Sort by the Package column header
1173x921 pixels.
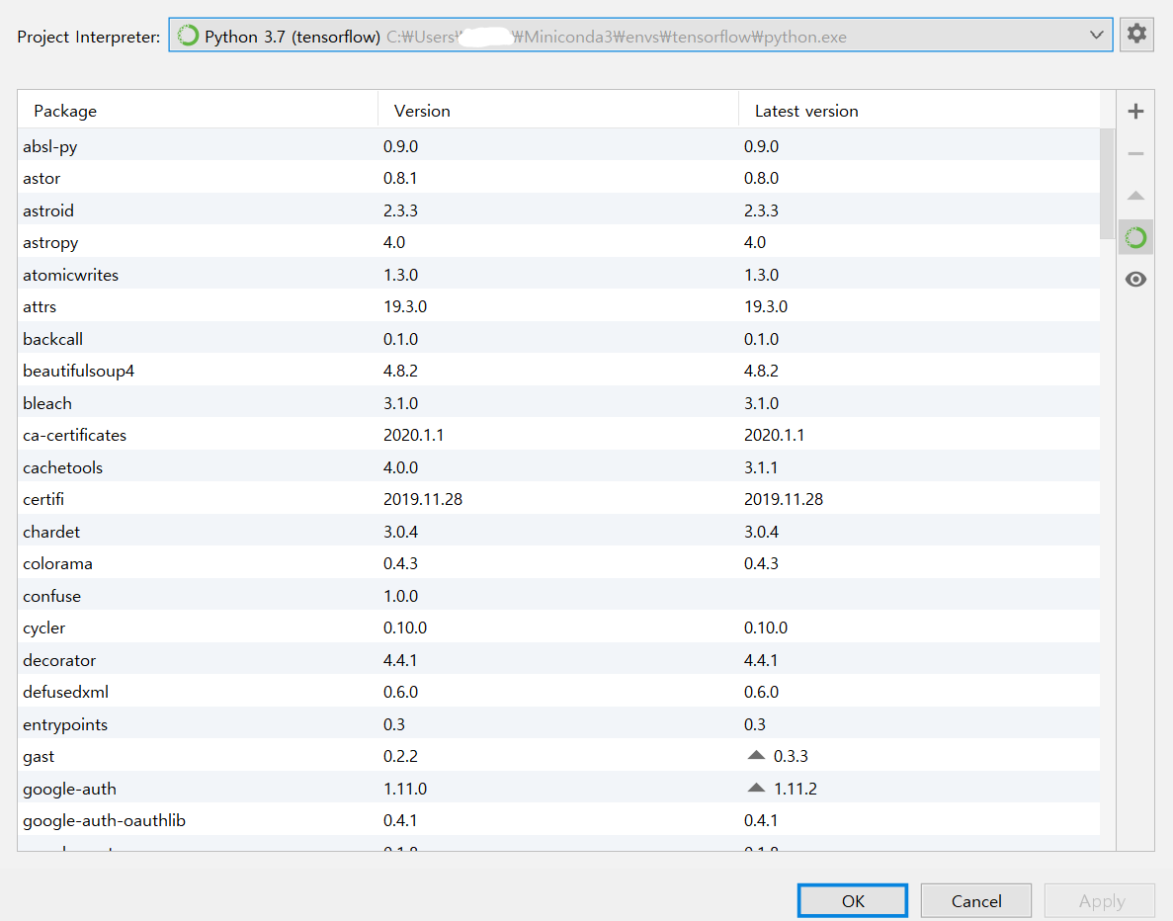point(199,111)
